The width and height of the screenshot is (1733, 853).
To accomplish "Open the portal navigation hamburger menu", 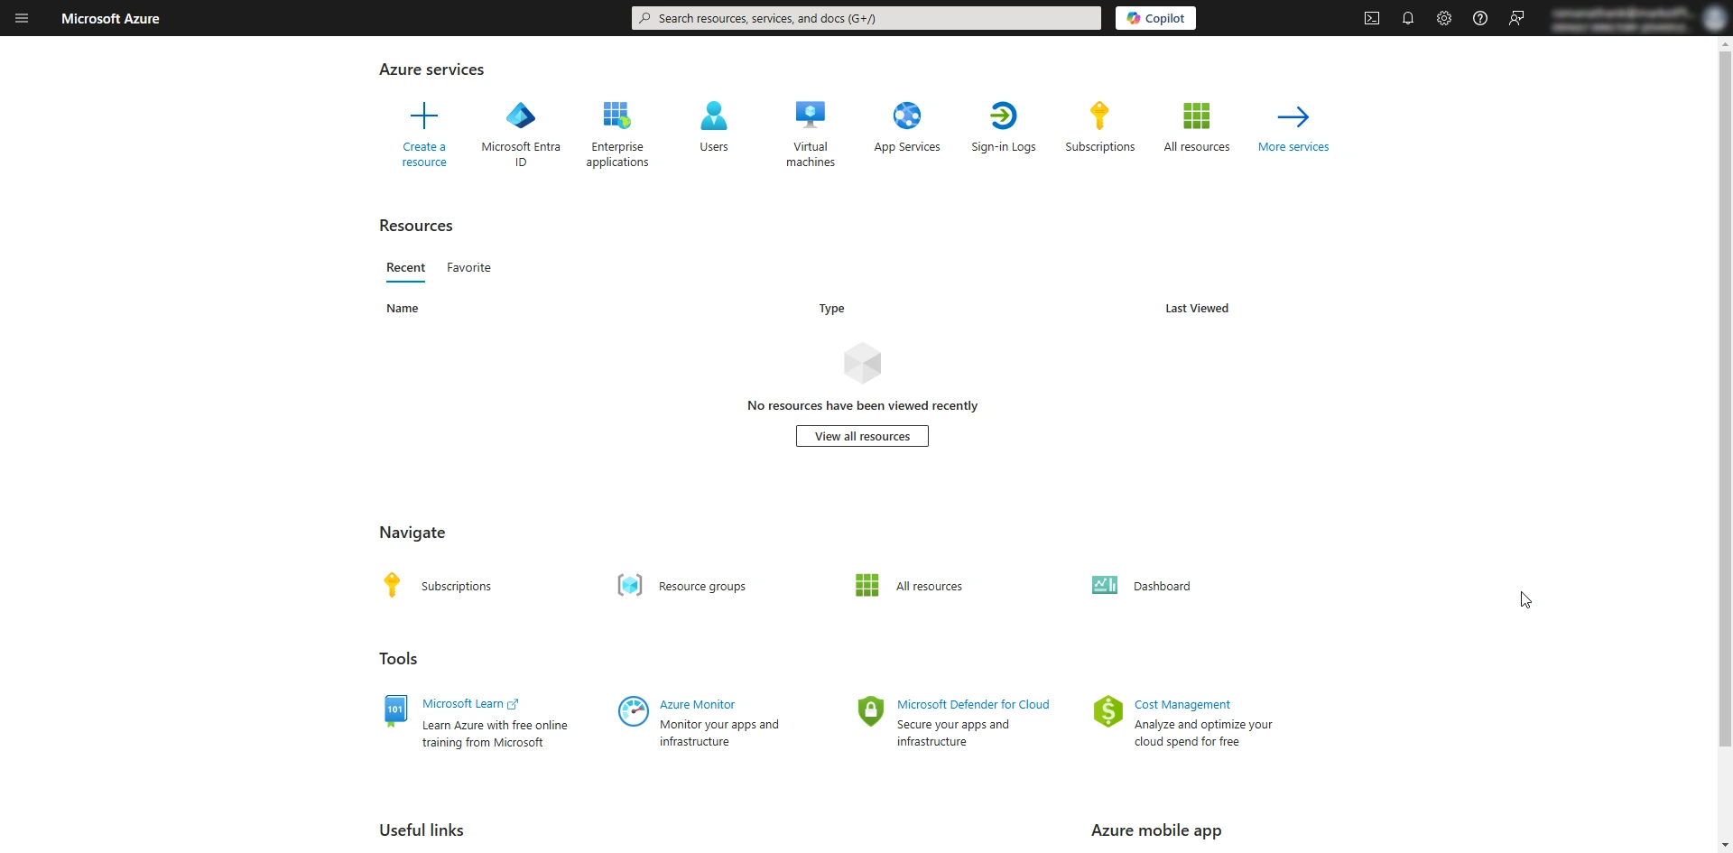I will [22, 18].
